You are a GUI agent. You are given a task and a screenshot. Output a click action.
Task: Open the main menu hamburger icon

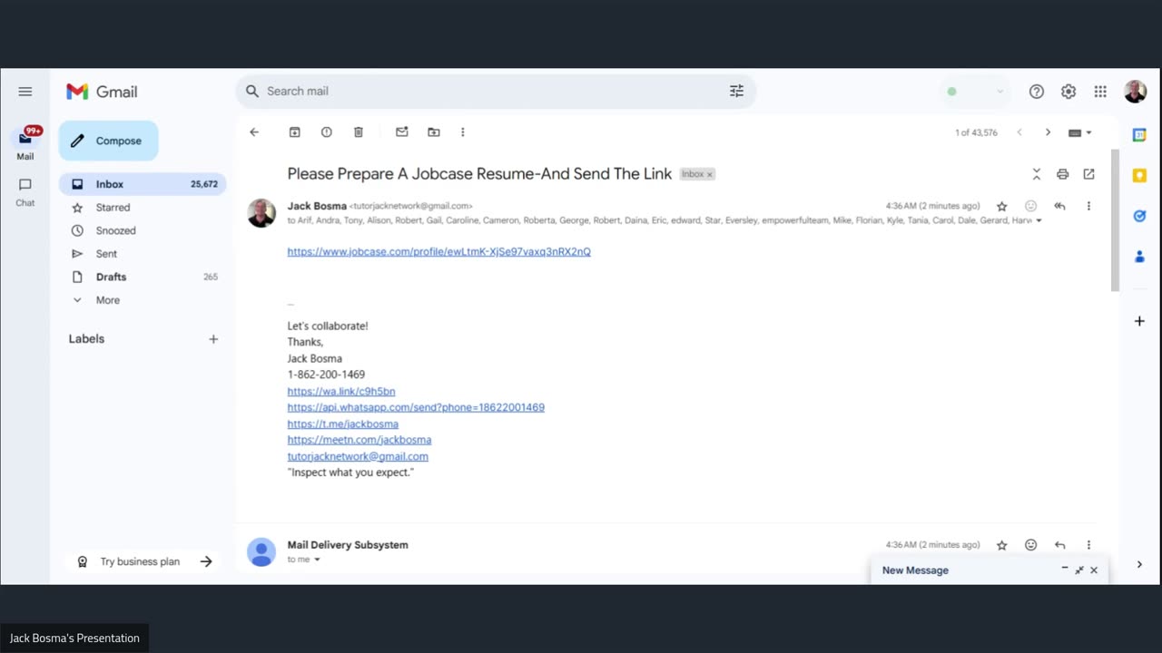coord(25,92)
